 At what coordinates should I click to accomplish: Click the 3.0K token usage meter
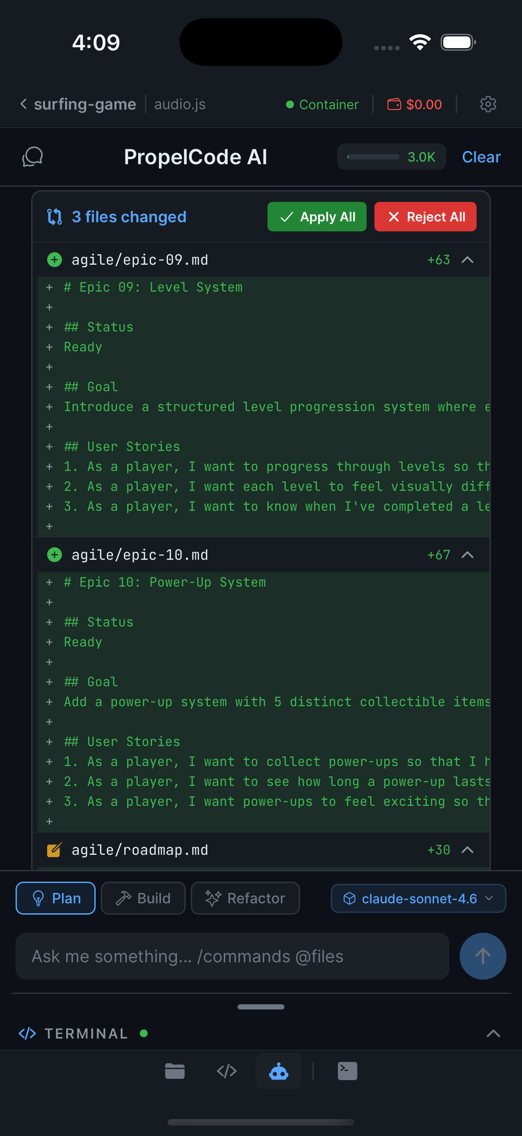pyautogui.click(x=391, y=156)
